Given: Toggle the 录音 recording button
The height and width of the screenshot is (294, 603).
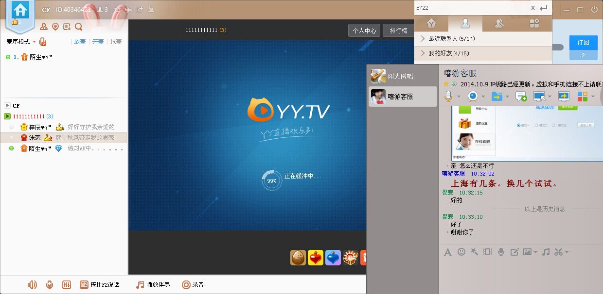Looking at the screenshot, I should pyautogui.click(x=193, y=285).
